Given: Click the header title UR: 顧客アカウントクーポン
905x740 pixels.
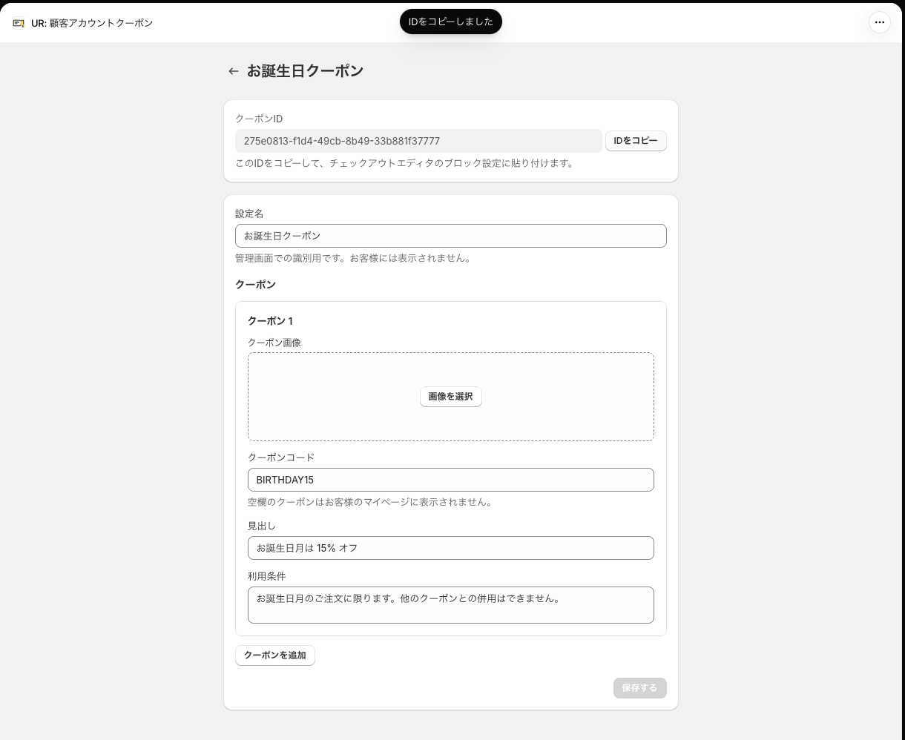Looking at the screenshot, I should point(92,23).
